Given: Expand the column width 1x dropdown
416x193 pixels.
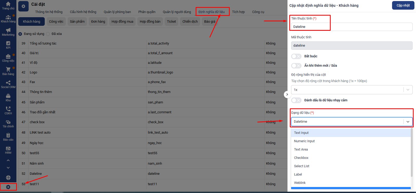Looking at the screenshot, I should click(x=351, y=90).
